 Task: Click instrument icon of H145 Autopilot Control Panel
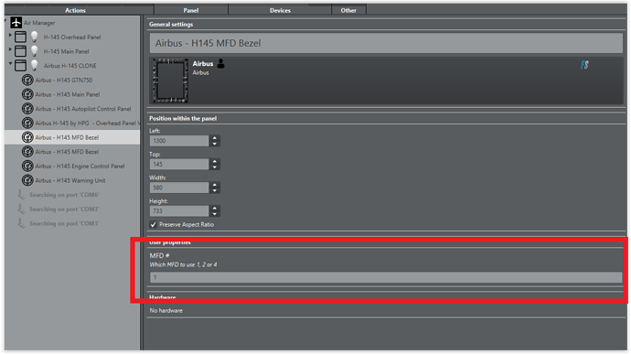[x=27, y=109]
